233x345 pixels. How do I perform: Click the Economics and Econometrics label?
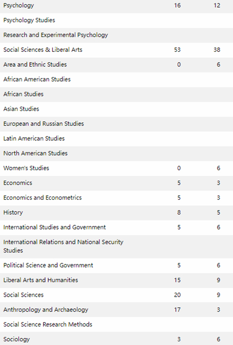click(x=43, y=198)
